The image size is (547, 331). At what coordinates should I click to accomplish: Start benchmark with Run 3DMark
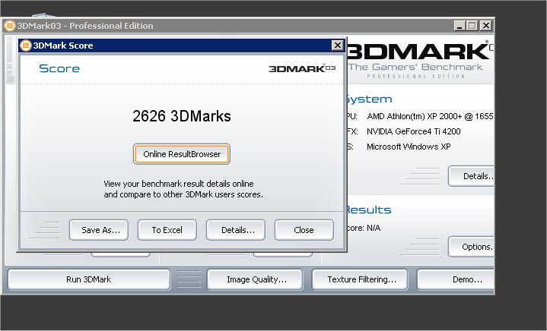coord(88,279)
